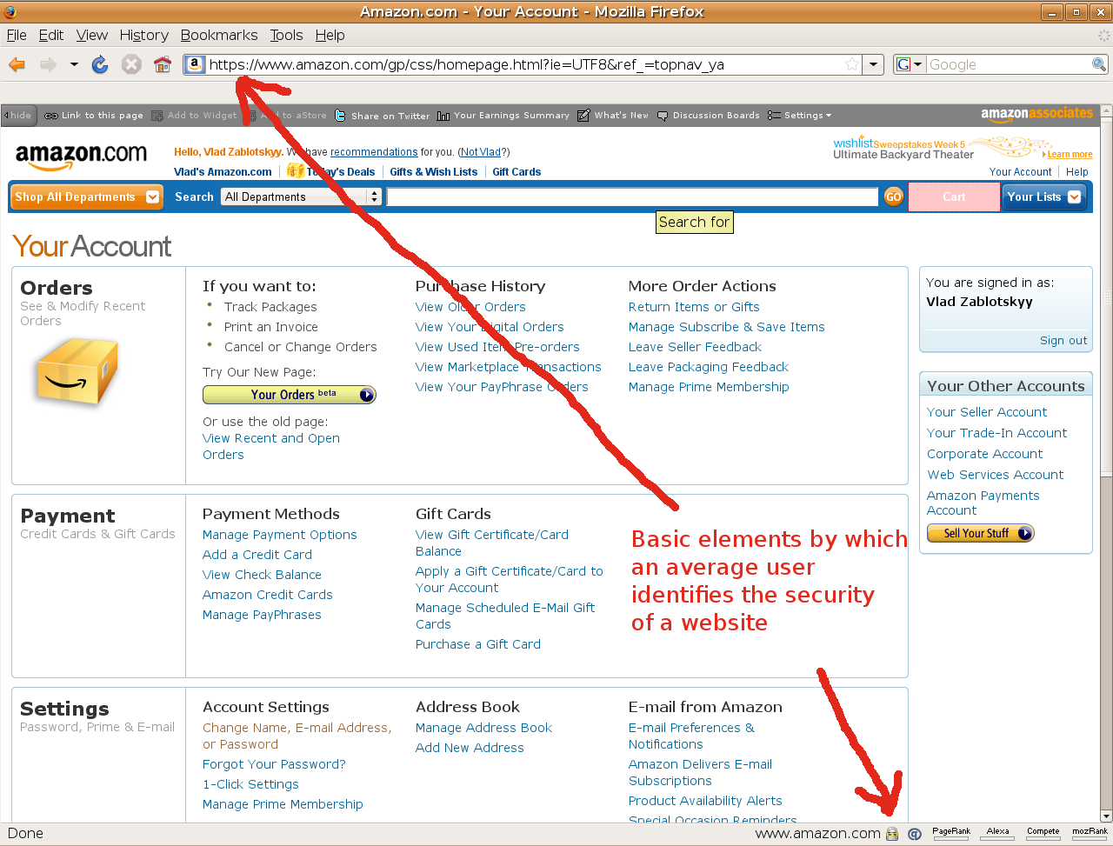
Task: Open the Settings dropdown in Associates bar
Action: (800, 116)
